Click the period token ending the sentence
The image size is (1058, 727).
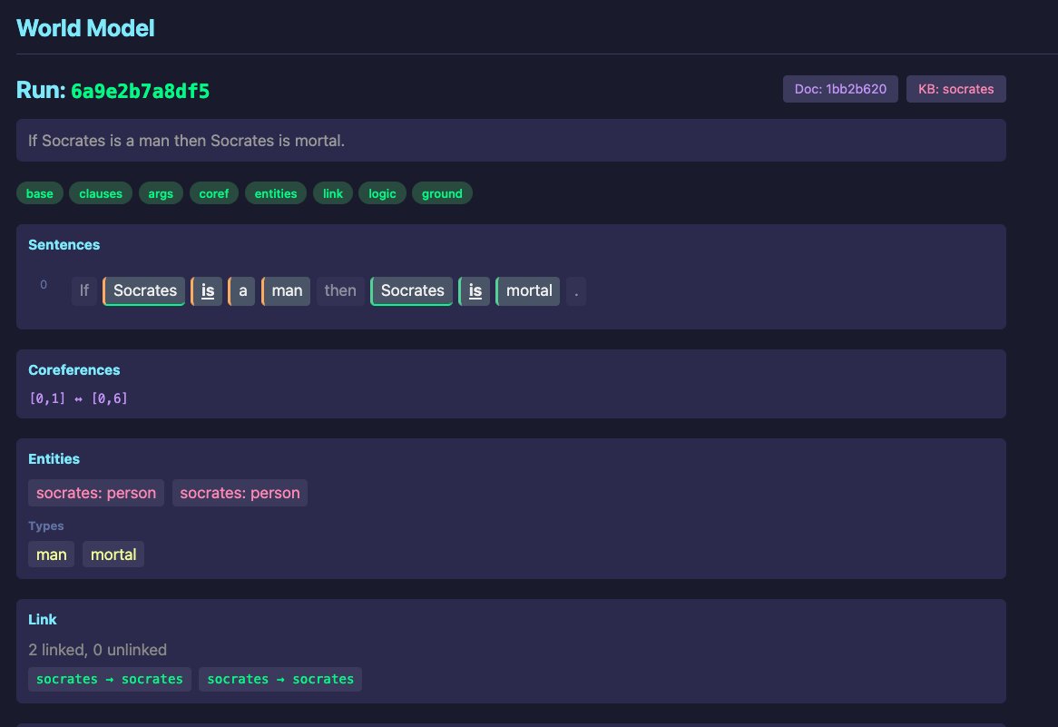tap(576, 291)
